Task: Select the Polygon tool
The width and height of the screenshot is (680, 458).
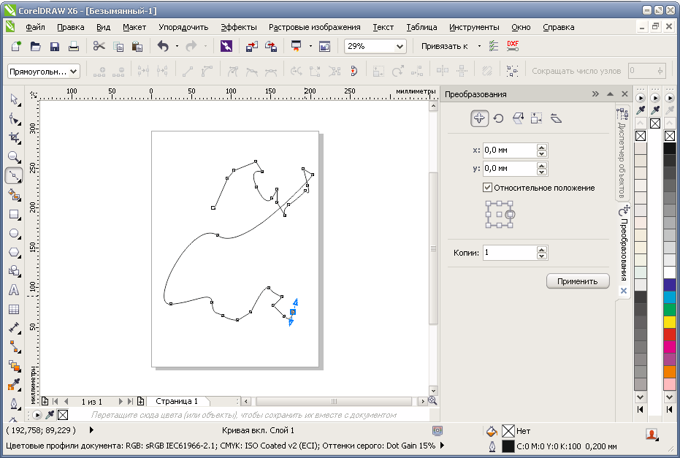Action: tap(14, 253)
